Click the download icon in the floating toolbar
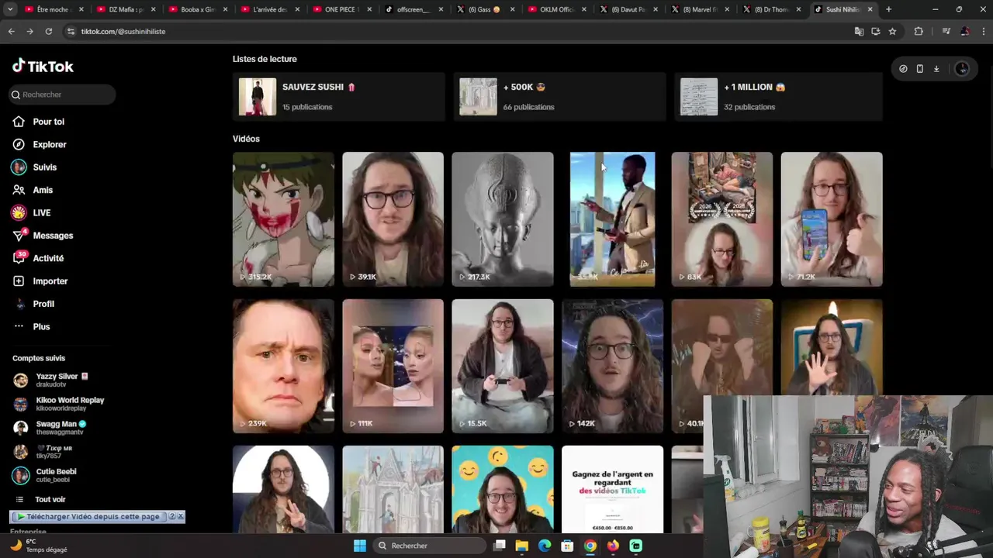Viewport: 993px width, 558px height. tap(936, 68)
